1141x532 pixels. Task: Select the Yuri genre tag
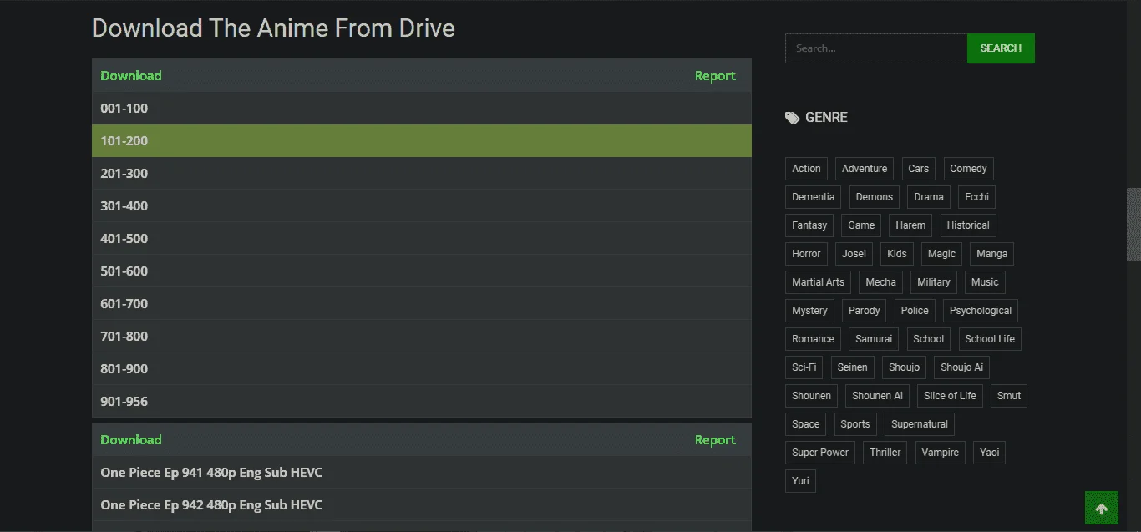(x=800, y=481)
